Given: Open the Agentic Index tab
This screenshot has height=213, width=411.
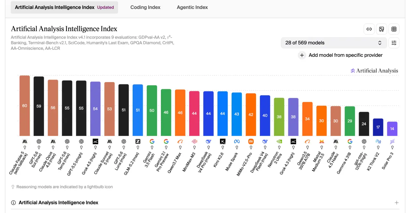Looking at the screenshot, I should (192, 7).
